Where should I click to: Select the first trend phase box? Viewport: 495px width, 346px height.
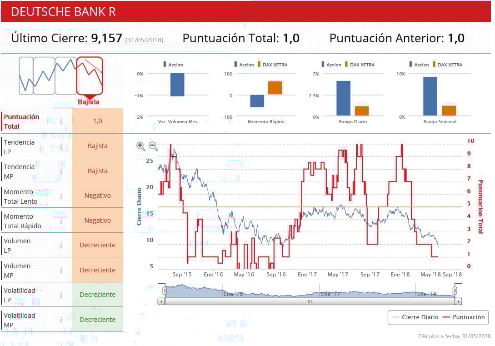(26, 76)
